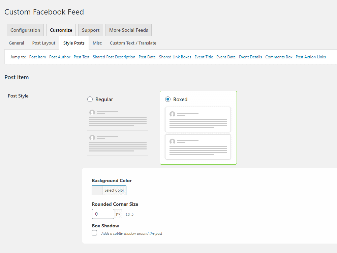Open the Background Color swatch
This screenshot has height=253, width=337.
coord(97,190)
